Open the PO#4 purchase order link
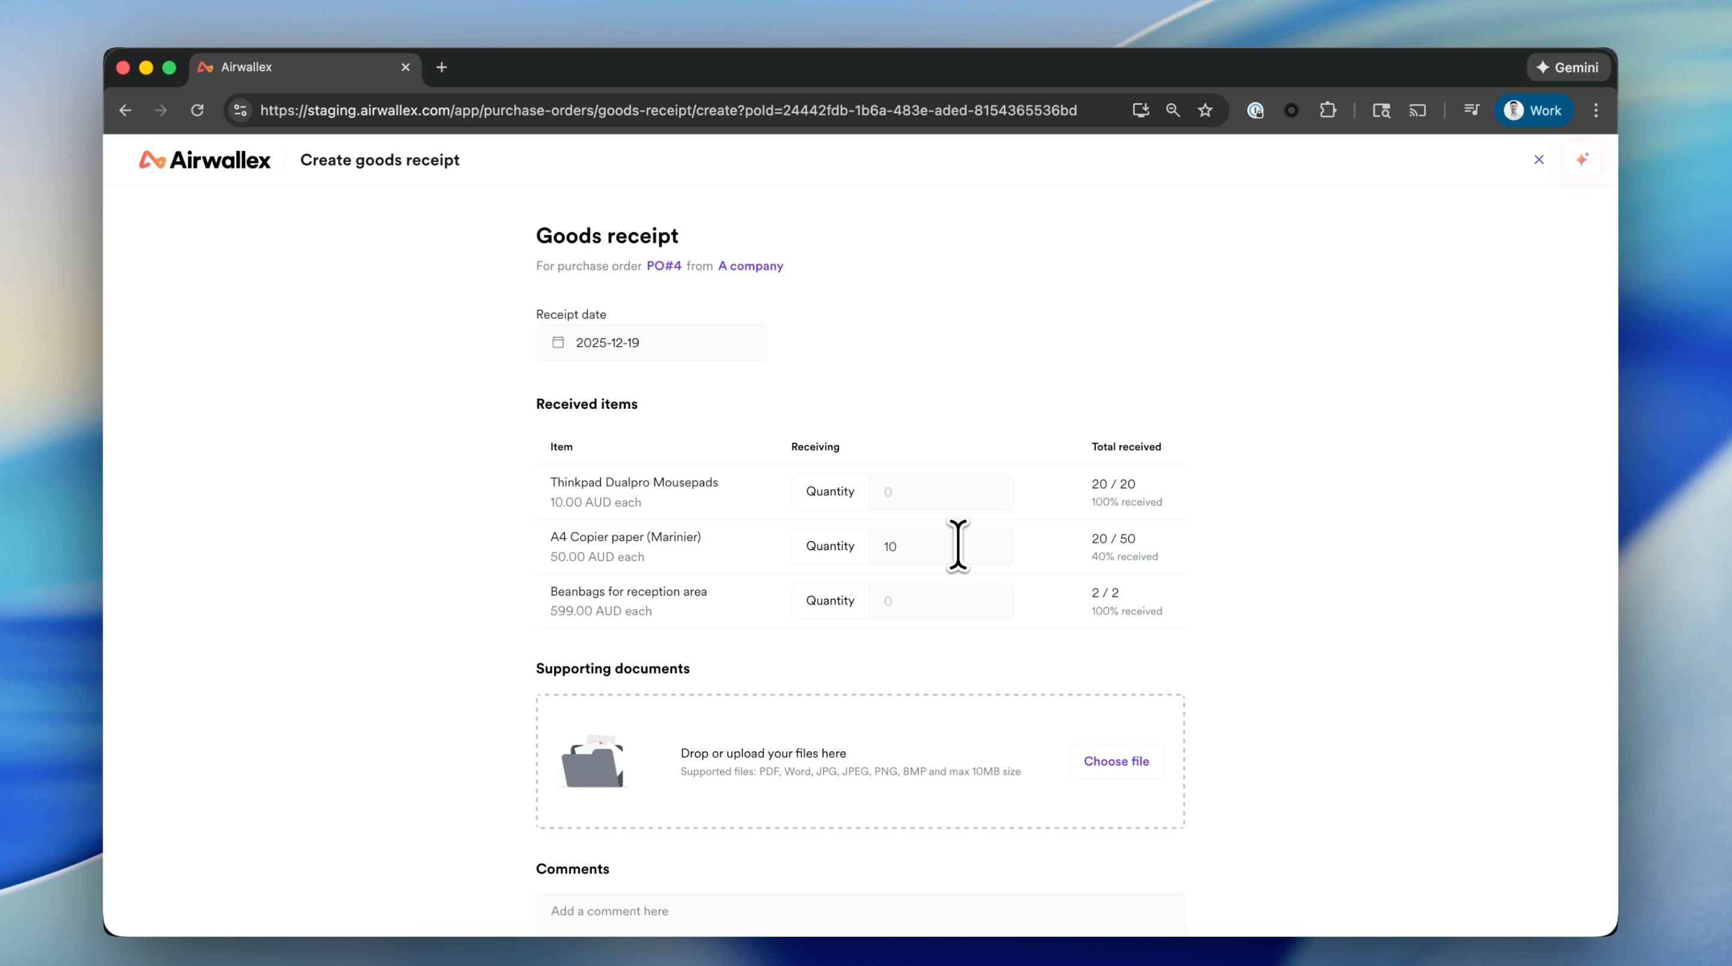1732x966 pixels. (663, 266)
